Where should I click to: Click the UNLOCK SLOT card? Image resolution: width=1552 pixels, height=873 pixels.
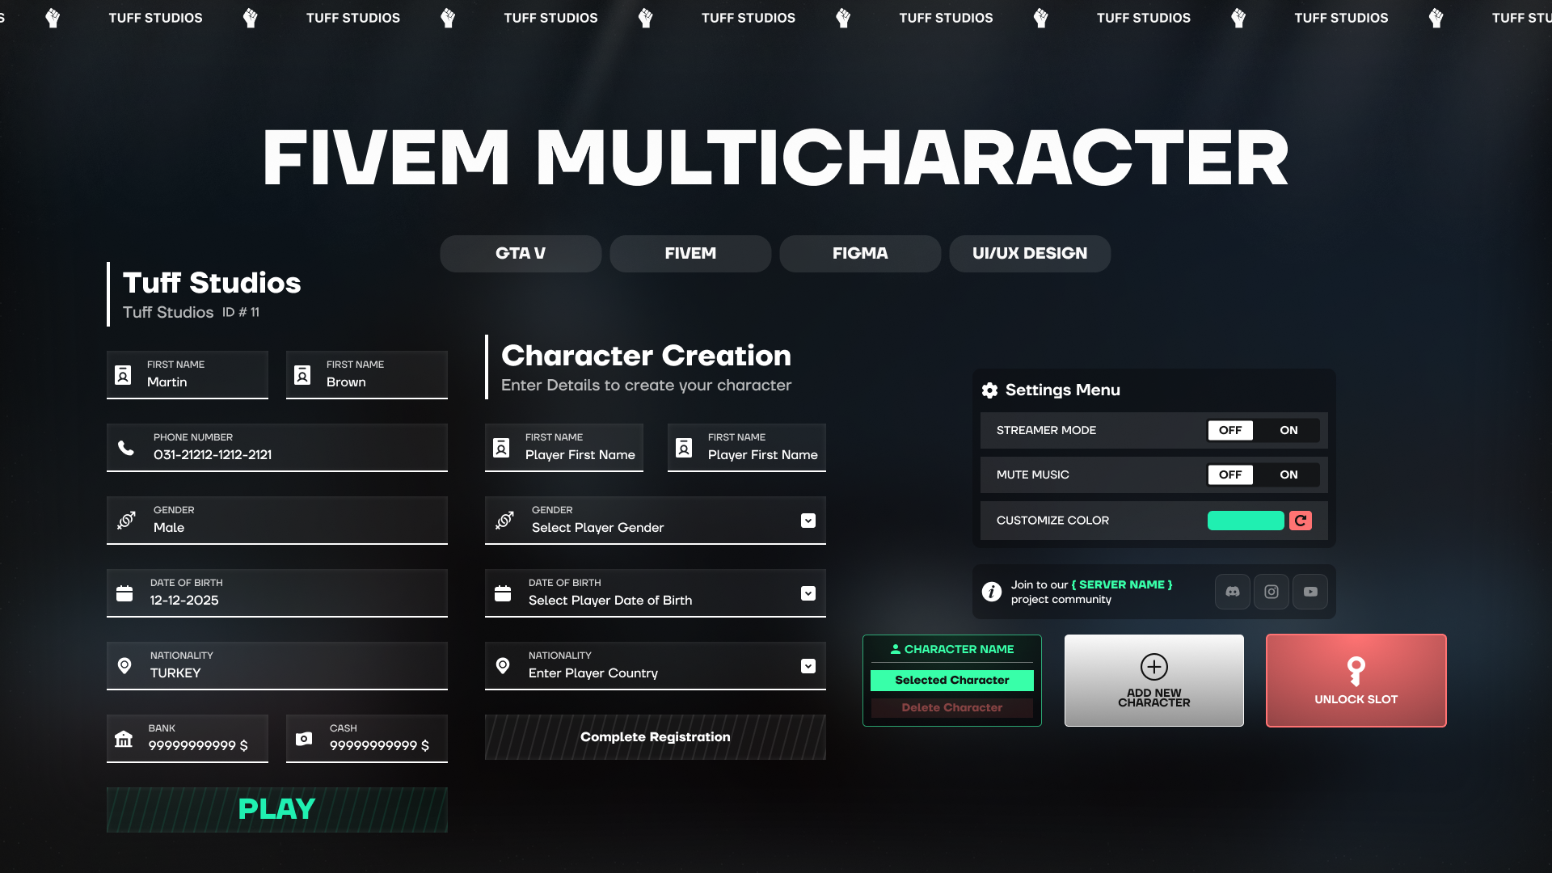coord(1356,681)
